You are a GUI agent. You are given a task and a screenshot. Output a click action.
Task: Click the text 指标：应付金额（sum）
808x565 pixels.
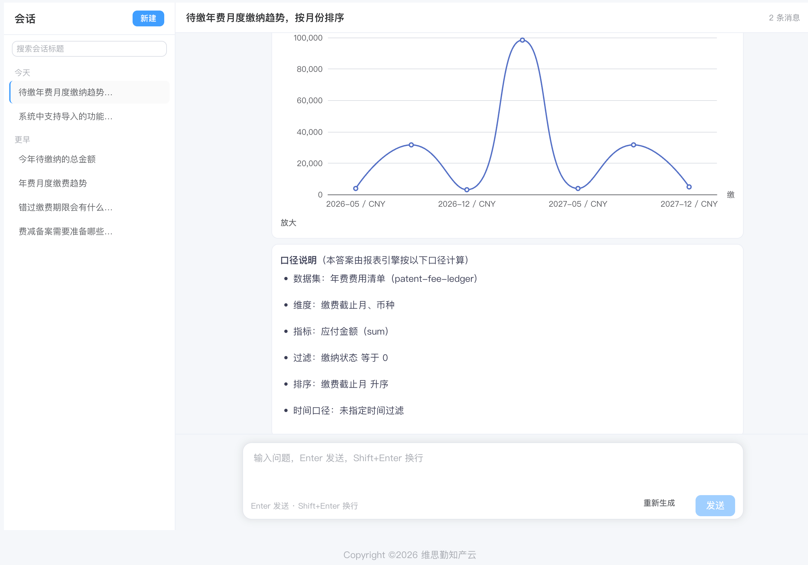coord(341,331)
